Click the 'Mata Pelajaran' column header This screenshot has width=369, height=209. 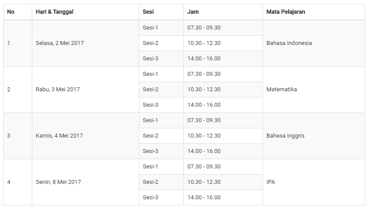tap(314, 12)
